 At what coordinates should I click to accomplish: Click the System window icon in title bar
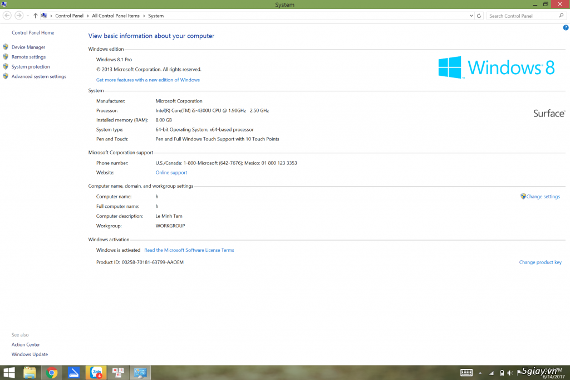click(4, 4)
